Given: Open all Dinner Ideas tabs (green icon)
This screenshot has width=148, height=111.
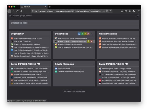Looking at the screenshot, I should pos(82,34).
